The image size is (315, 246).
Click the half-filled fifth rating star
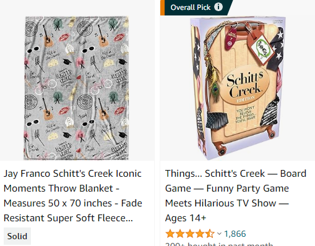coord(210,234)
